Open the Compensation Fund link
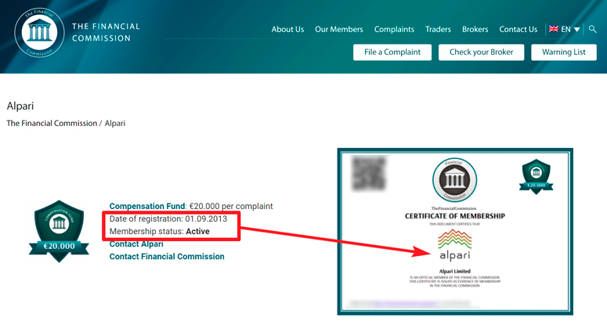The height and width of the screenshot is (321, 607). coord(147,206)
